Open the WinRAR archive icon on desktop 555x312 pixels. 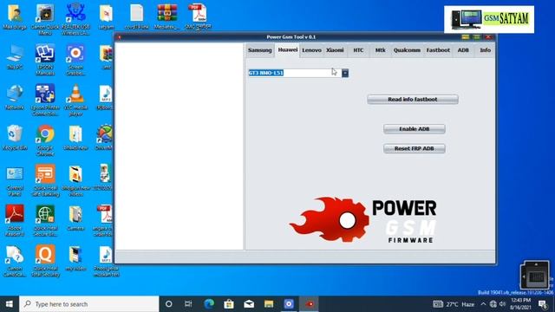click(x=167, y=16)
